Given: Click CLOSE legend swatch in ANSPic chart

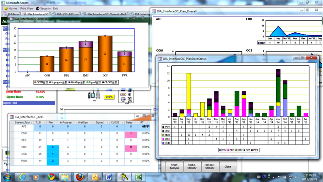Looking at the screenshot, I should 103,82.
